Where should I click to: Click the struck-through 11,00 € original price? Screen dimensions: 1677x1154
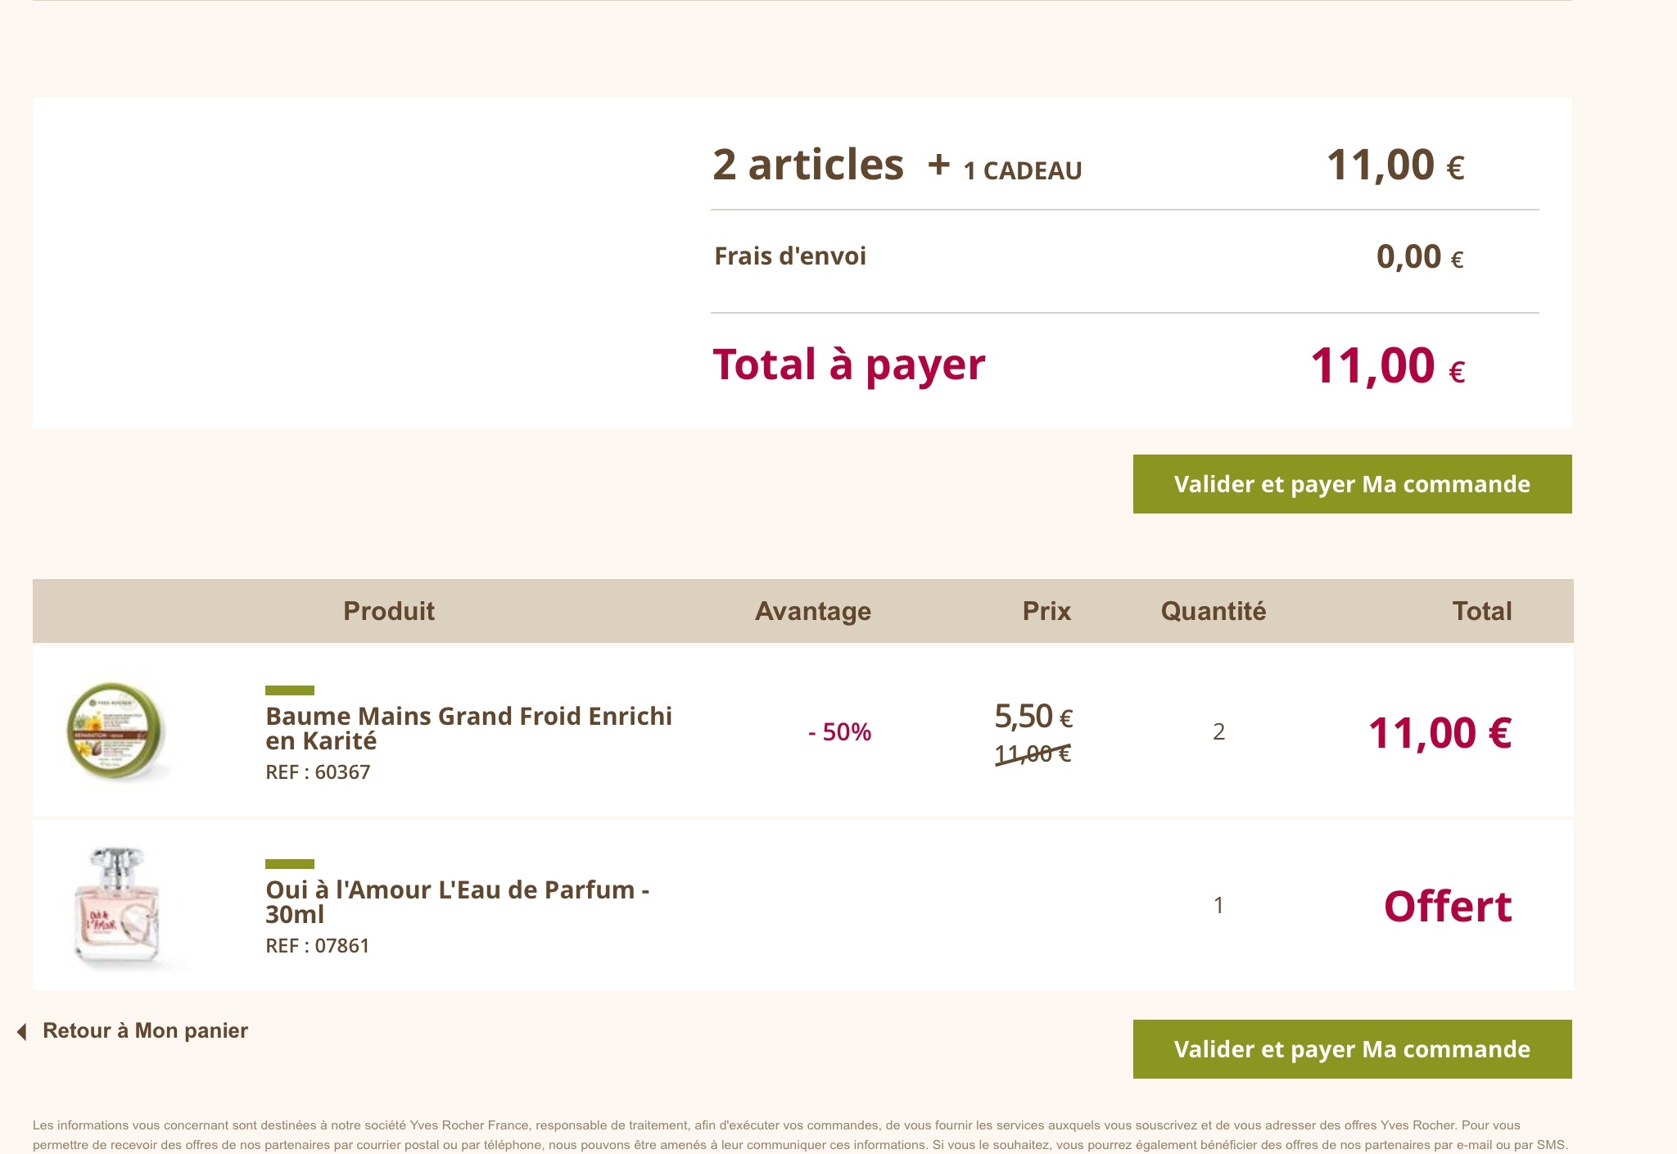tap(1033, 753)
